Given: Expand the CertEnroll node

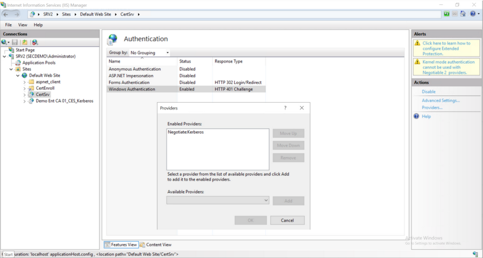Looking at the screenshot, I should pos(25,88).
